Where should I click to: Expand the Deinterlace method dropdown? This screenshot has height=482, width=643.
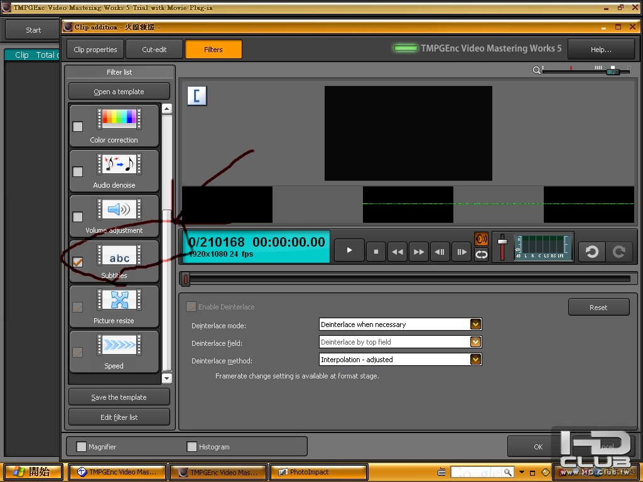point(475,360)
